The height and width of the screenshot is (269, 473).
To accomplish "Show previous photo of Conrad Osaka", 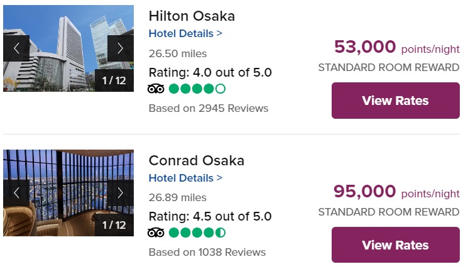I will pyautogui.click(x=16, y=192).
